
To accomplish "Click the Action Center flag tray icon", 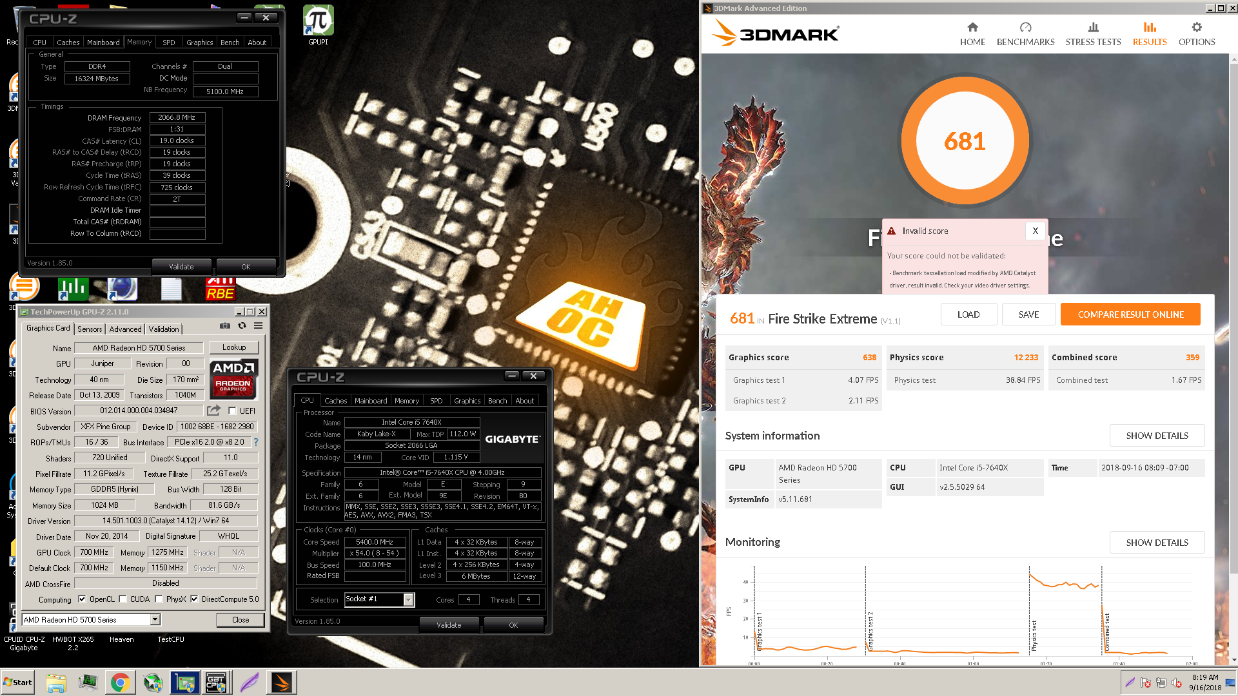I will (1146, 683).
